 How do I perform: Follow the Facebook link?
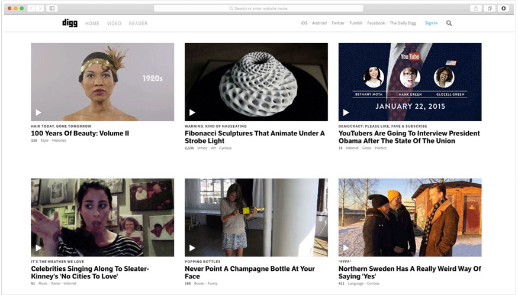coord(376,23)
